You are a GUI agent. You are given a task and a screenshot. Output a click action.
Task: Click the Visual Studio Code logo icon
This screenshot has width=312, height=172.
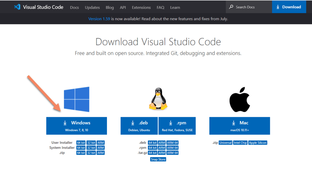coord(17,7)
